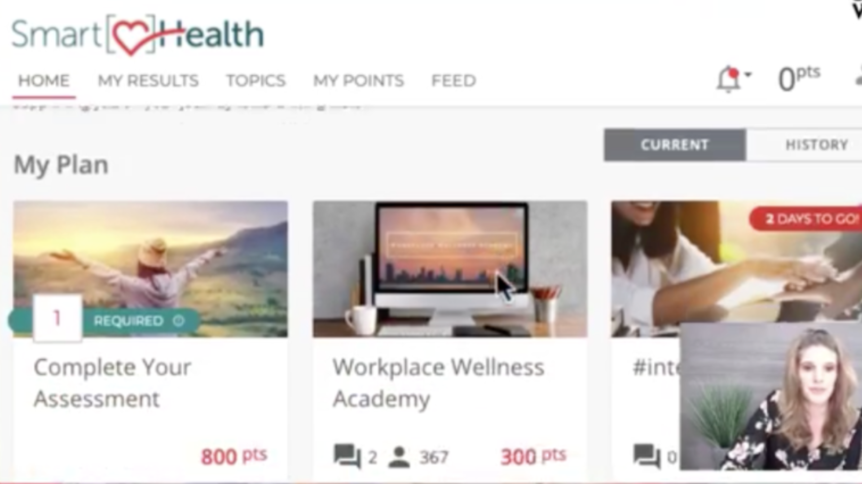Image resolution: width=862 pixels, height=484 pixels.
Task: Click the 2 DAYS TO GO badge
Action: tap(807, 219)
